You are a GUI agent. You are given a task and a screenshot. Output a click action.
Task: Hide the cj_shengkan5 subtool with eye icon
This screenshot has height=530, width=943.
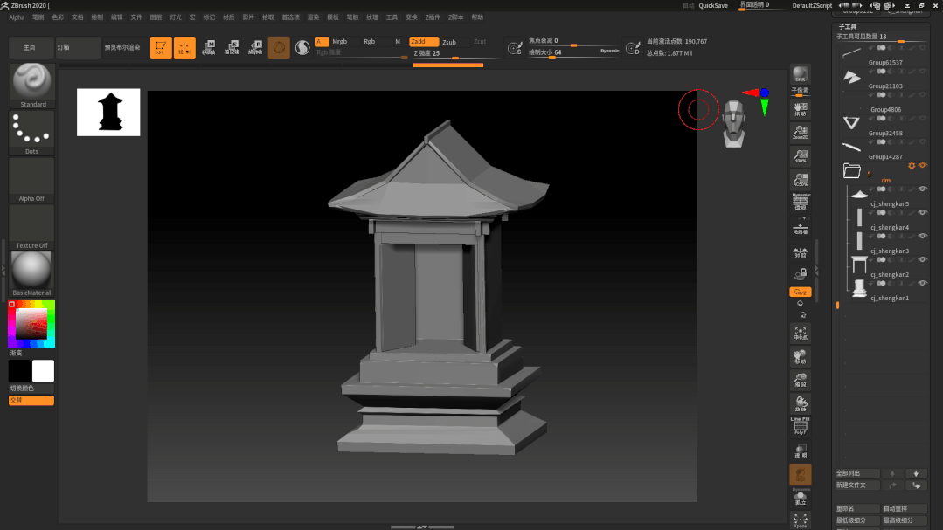[x=923, y=212]
